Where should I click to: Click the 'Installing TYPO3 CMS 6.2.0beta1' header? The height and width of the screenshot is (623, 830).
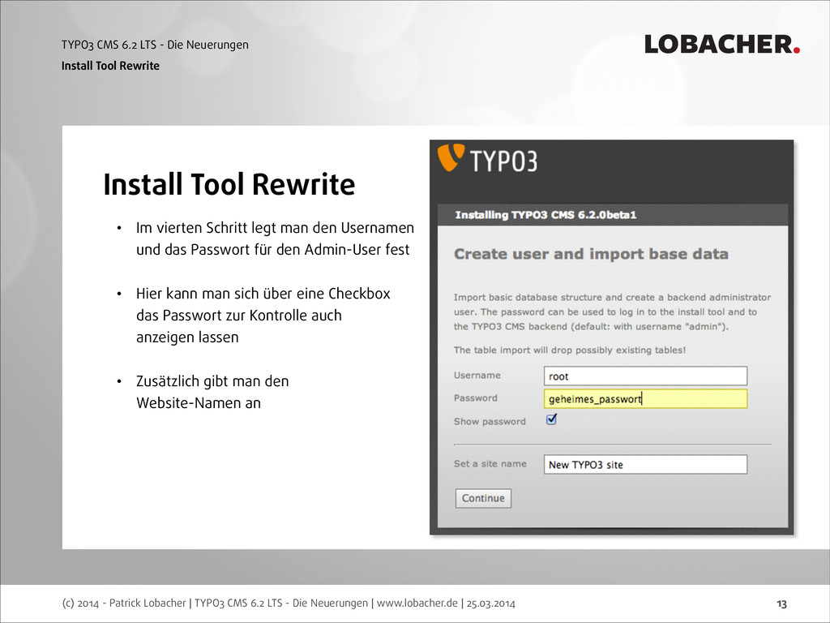click(x=545, y=214)
